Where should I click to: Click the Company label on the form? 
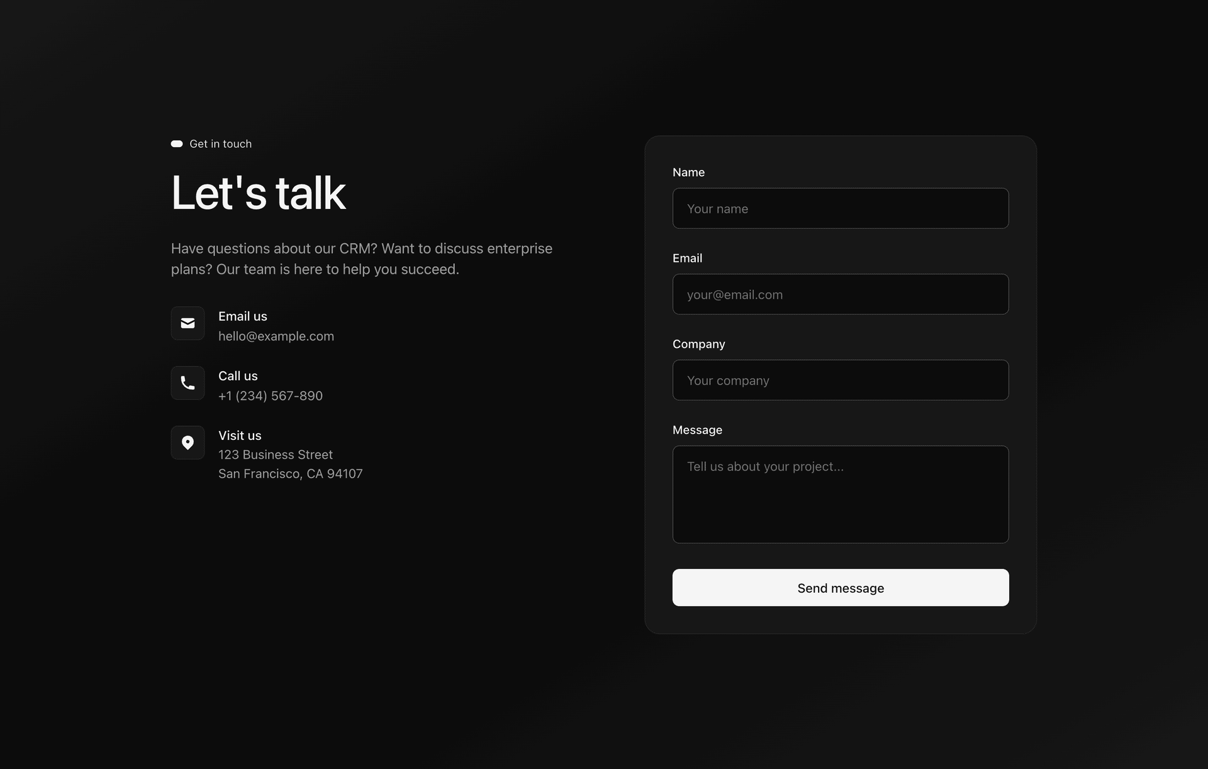pyautogui.click(x=698, y=344)
